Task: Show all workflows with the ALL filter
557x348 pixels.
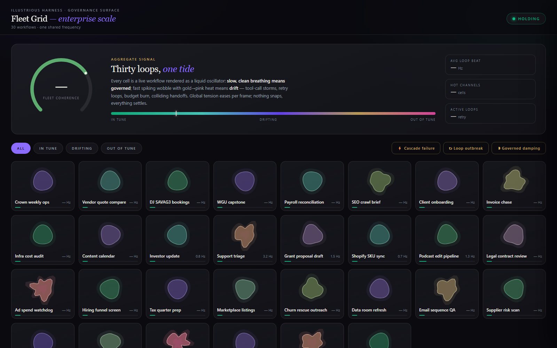Action: click(x=21, y=148)
